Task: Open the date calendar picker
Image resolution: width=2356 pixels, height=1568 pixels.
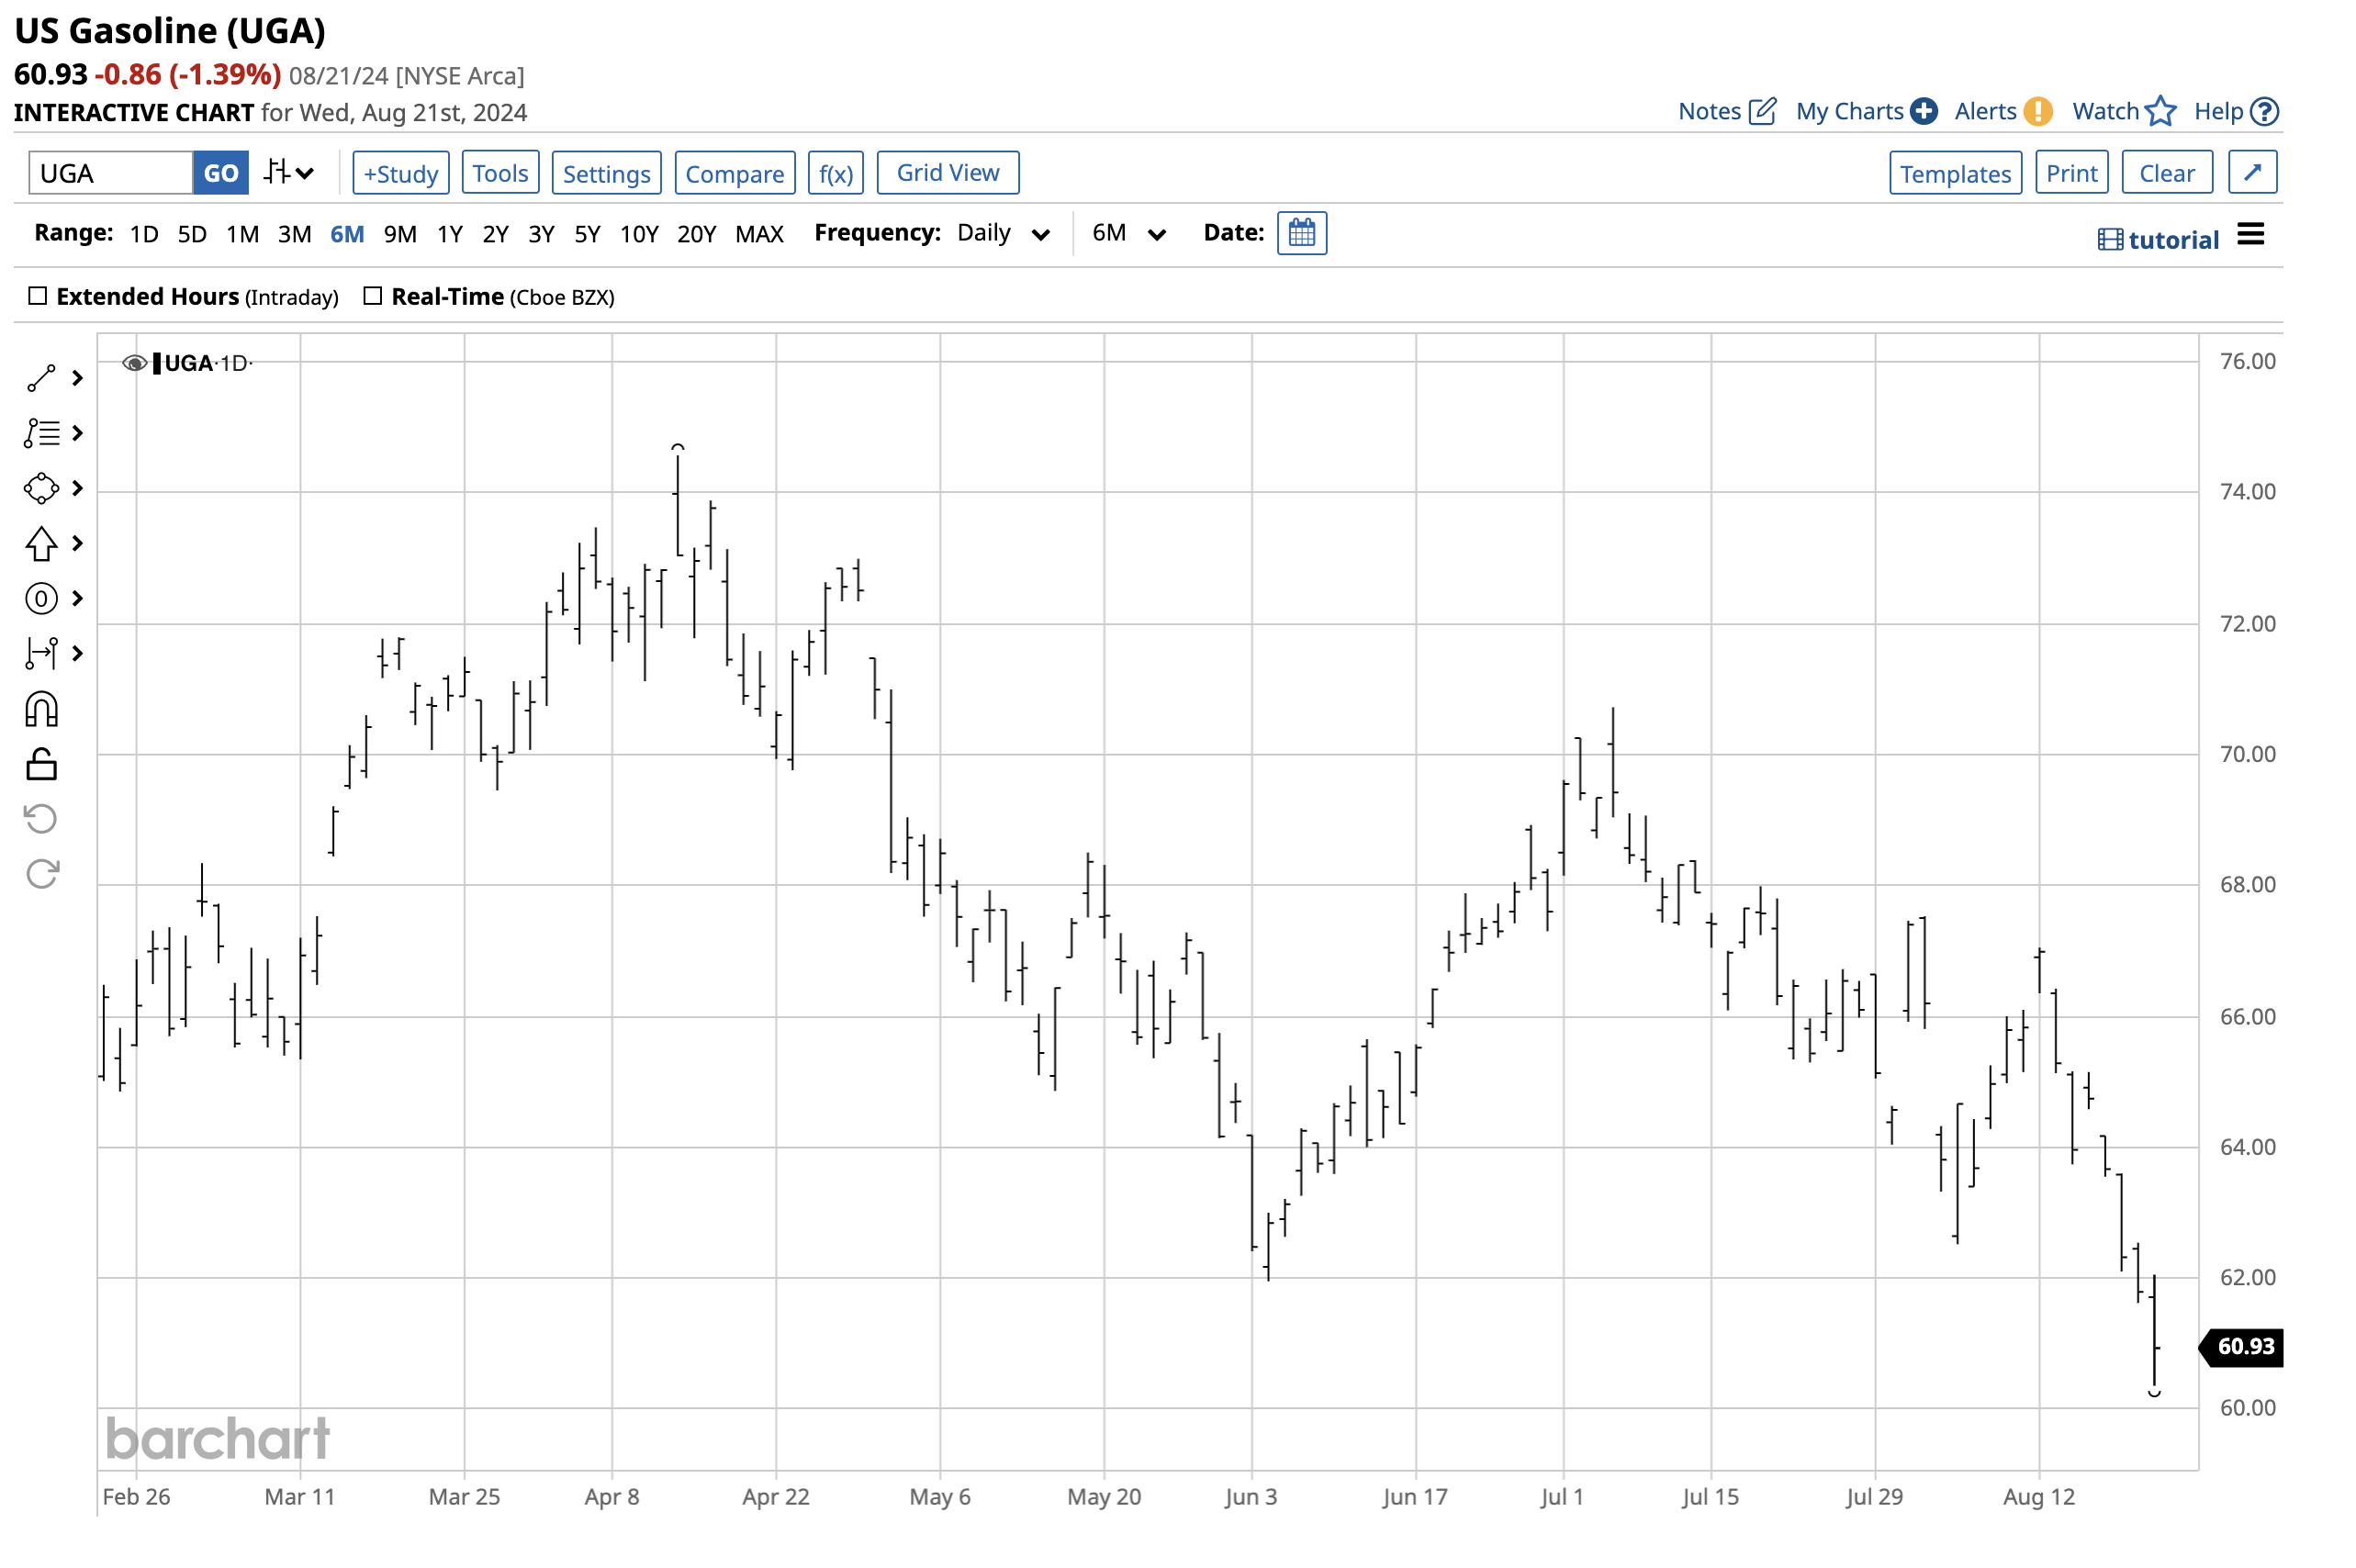Action: pyautogui.click(x=1302, y=233)
